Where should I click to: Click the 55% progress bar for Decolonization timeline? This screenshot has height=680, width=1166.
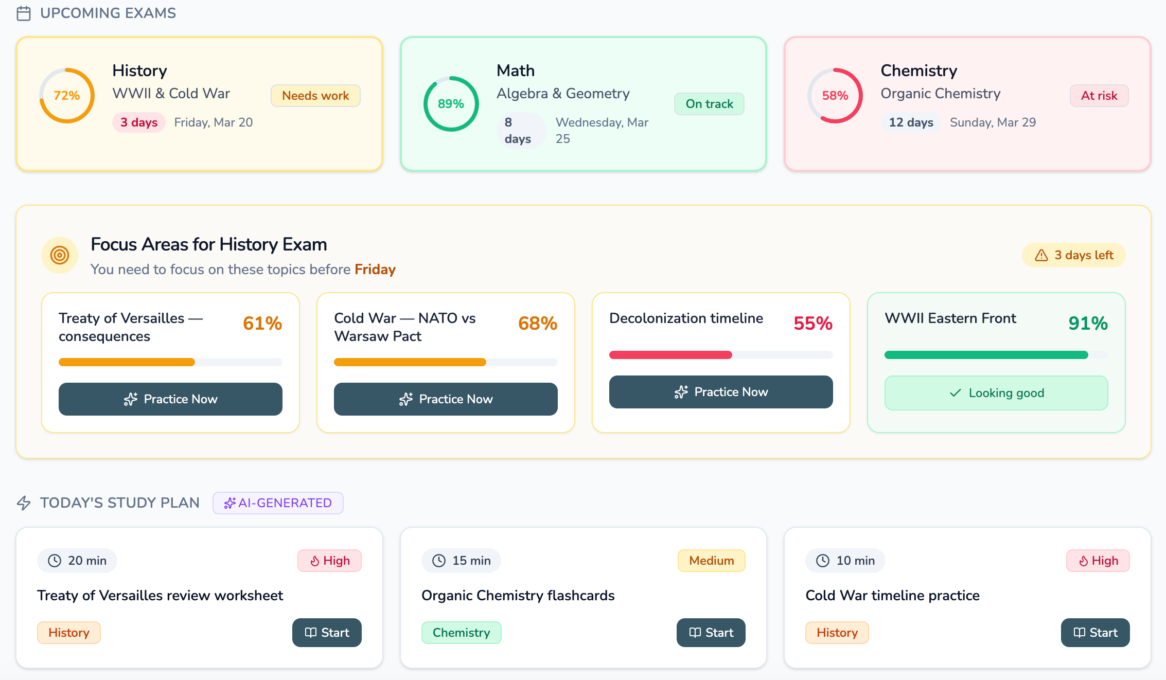click(x=720, y=355)
